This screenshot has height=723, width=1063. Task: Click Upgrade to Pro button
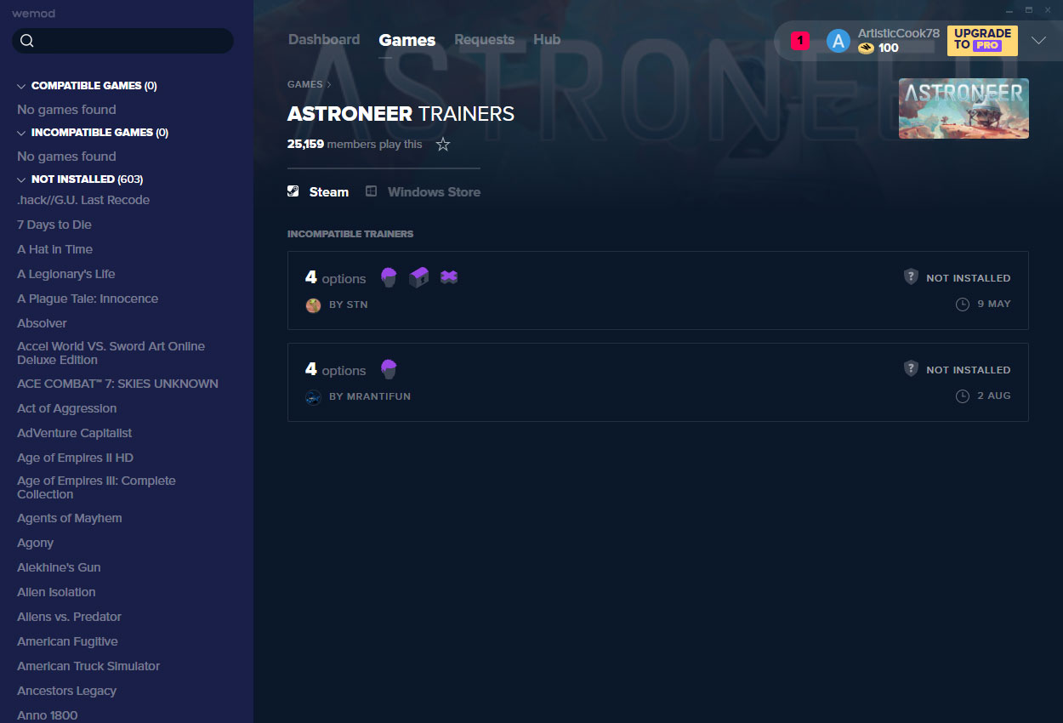tap(982, 40)
